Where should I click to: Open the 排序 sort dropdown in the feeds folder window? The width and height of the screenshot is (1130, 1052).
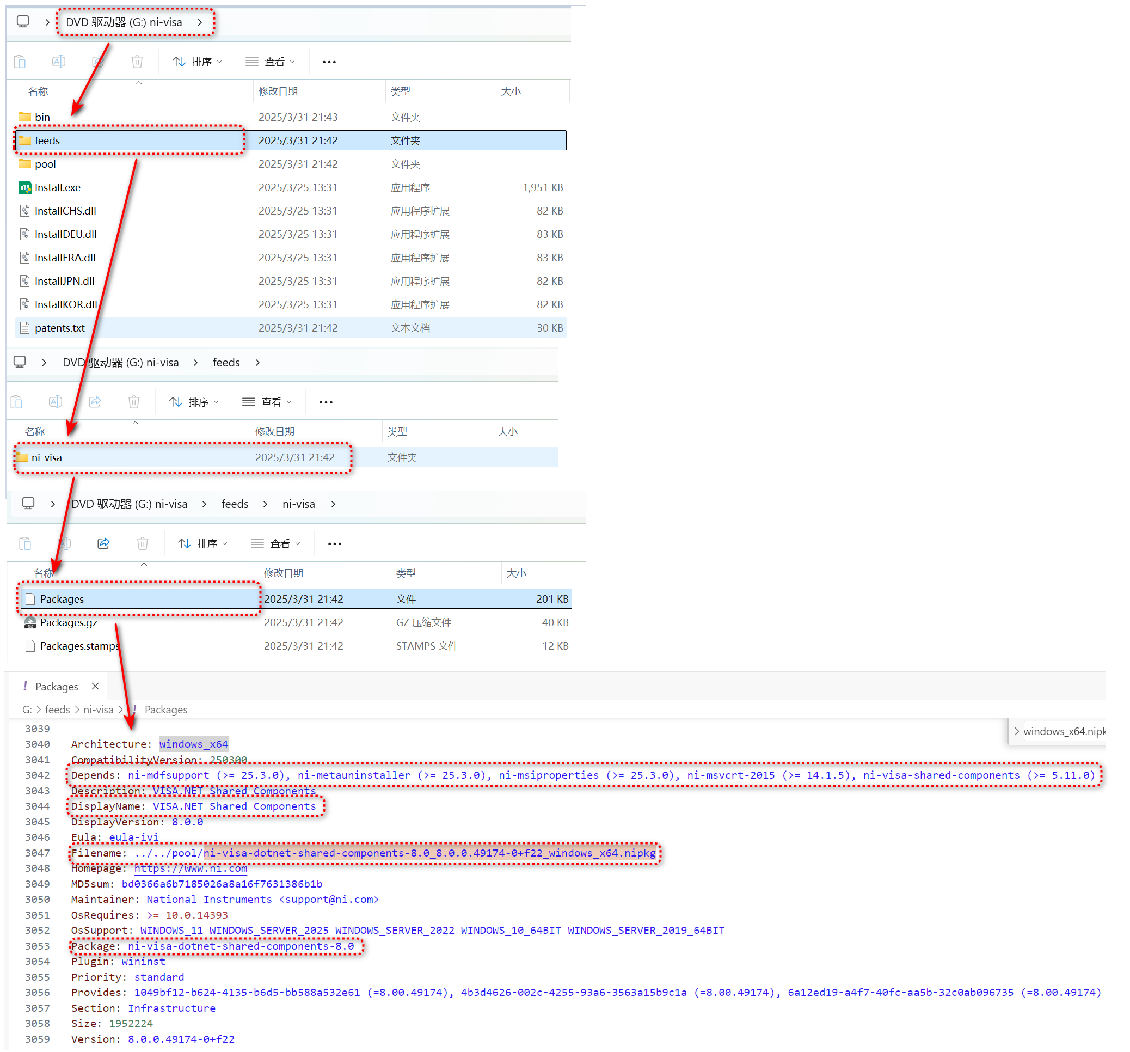click(x=194, y=402)
